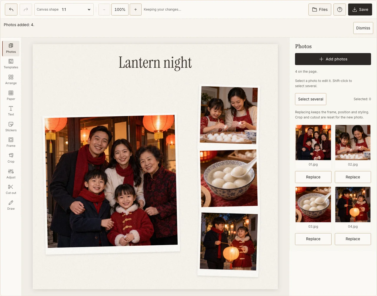Replace the 04.jpg photo
Image resolution: width=377 pixels, height=296 pixels.
(353, 239)
